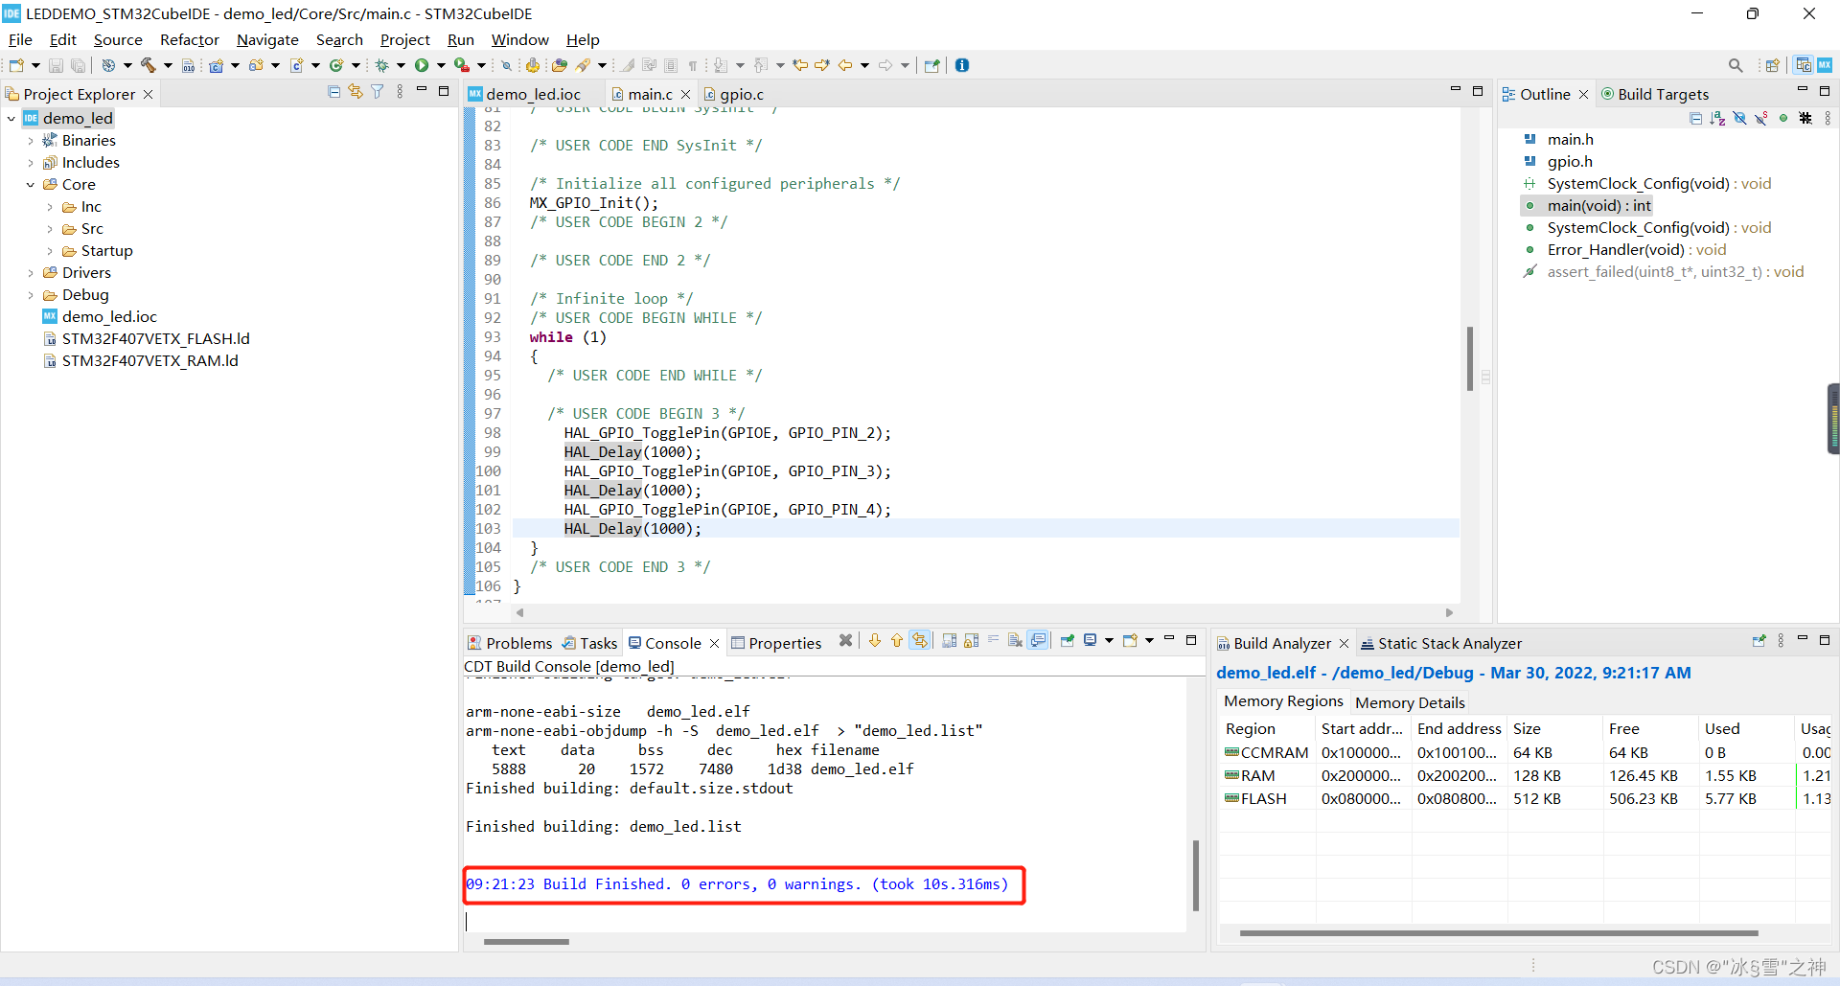Toggle Hide Fields in Outline
Viewport: 1840px width, 986px height.
coord(1739,118)
